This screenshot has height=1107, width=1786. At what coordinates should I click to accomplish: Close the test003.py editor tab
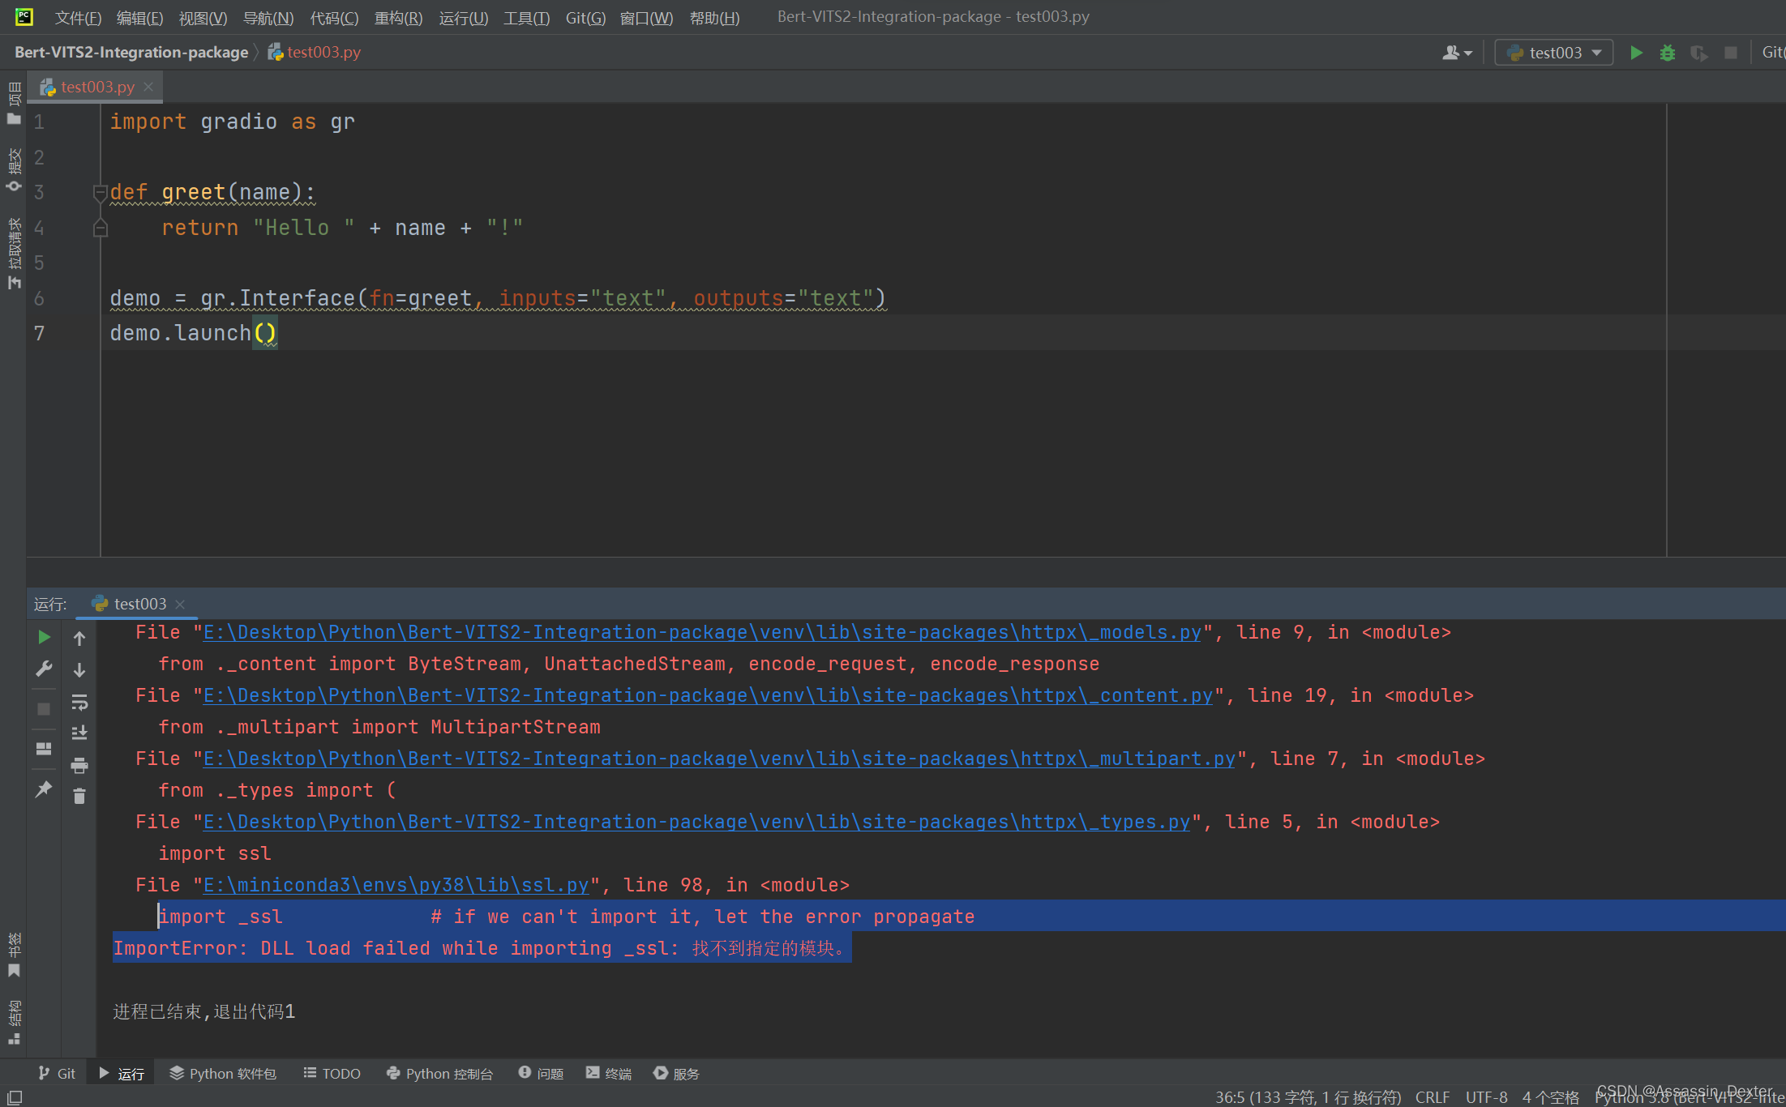coord(148,87)
